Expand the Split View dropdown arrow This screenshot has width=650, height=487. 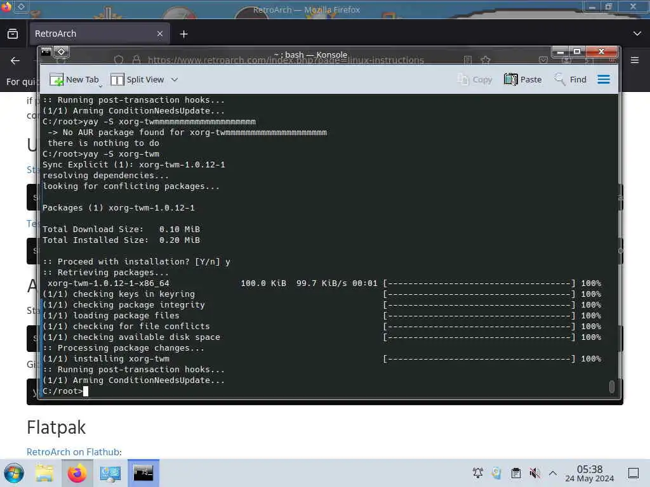pos(175,79)
